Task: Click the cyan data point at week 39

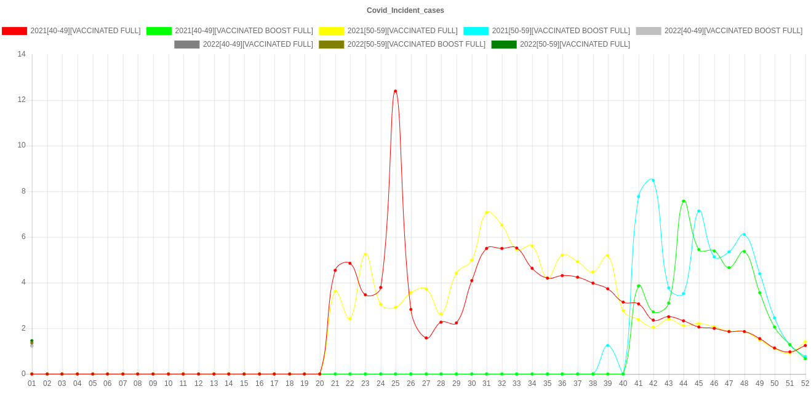Action: click(607, 345)
